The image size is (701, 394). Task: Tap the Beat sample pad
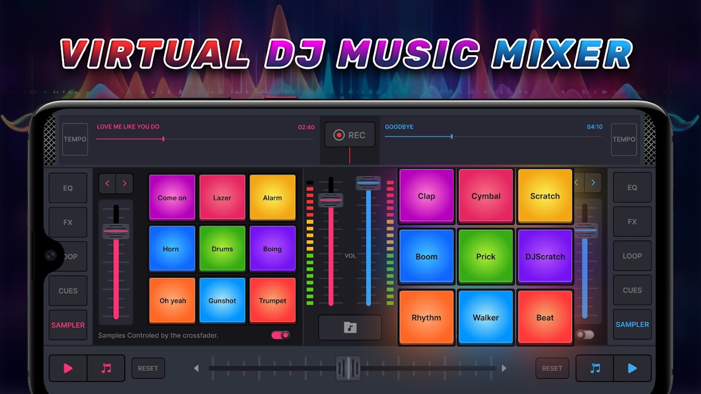pos(545,317)
